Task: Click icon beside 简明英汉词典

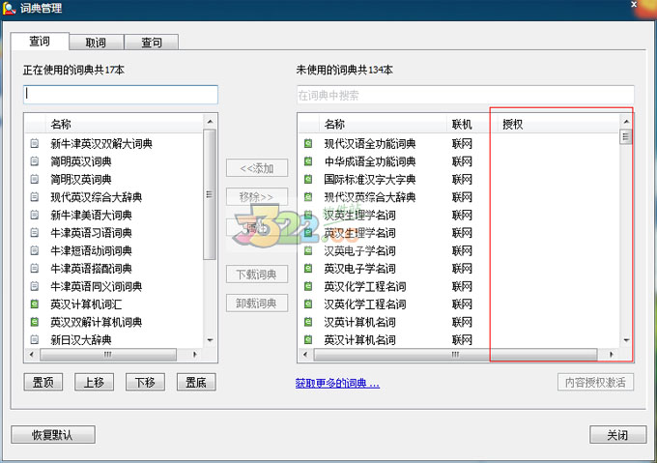Action: click(x=35, y=161)
